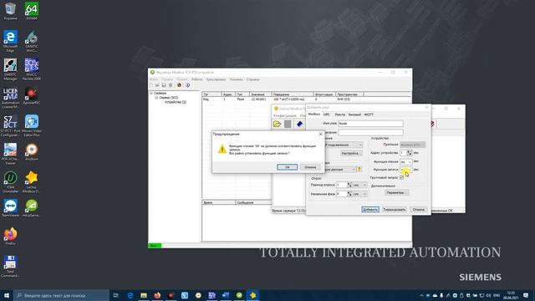The width and height of the screenshot is (535, 301).
Task: Open the connection type dropdown above Настройка
Action: click(343, 145)
